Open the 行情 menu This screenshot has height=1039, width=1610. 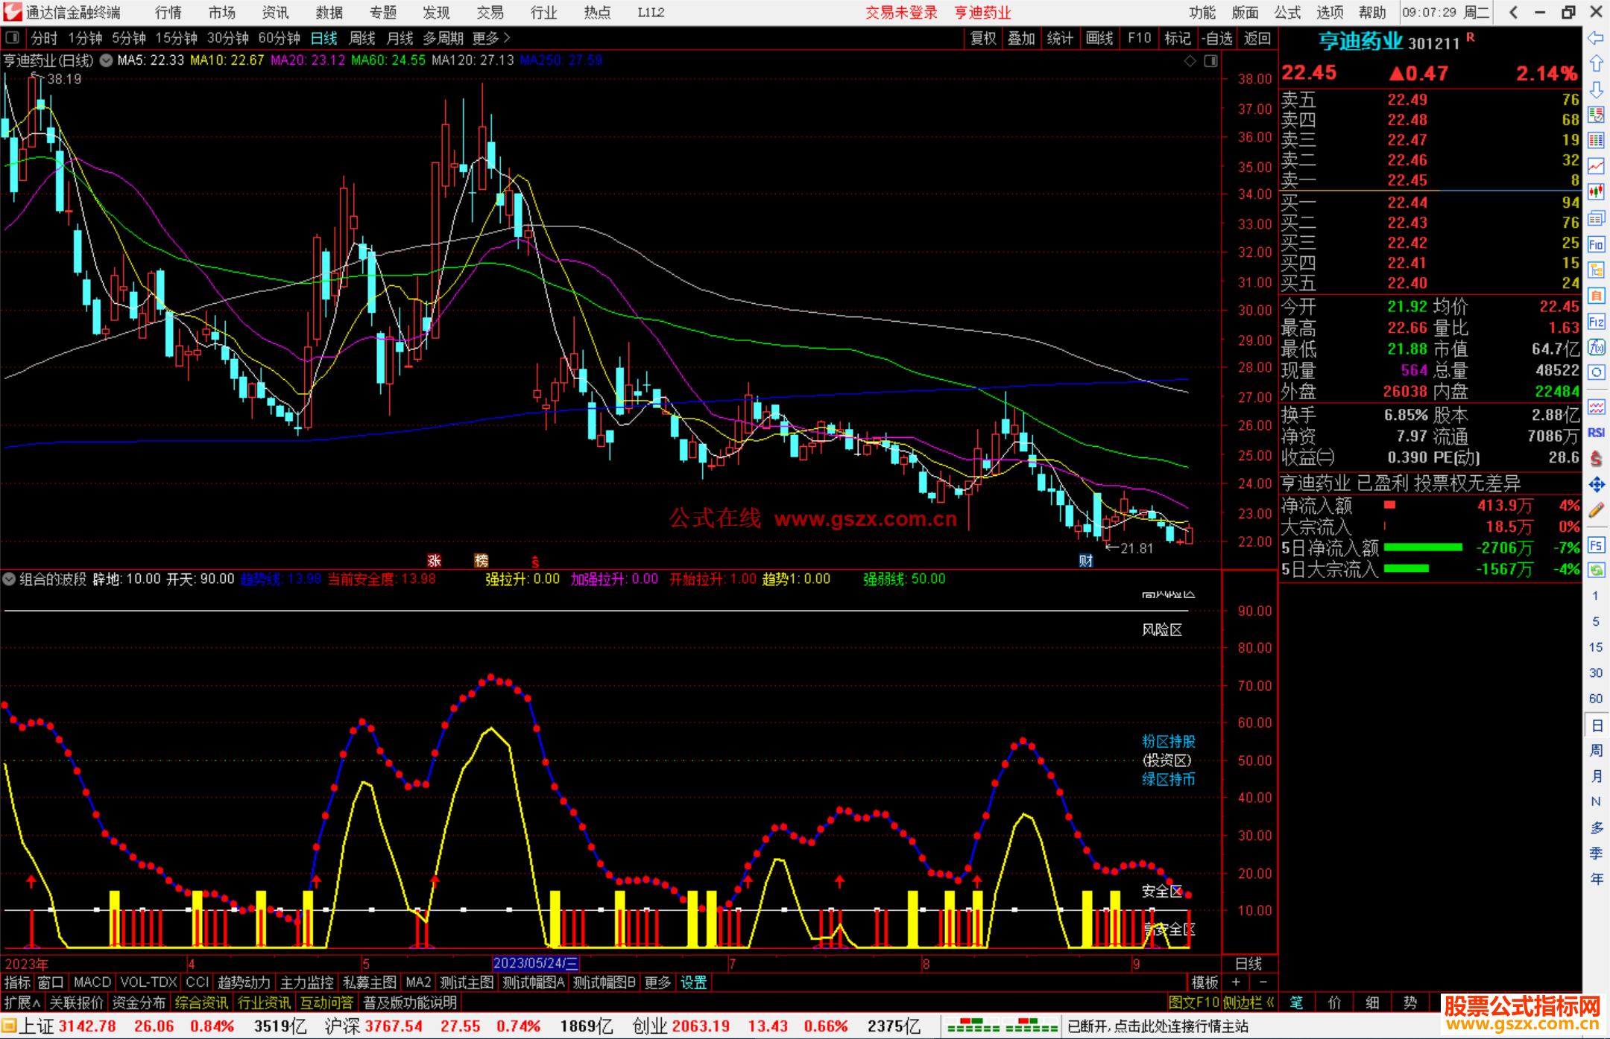[168, 13]
